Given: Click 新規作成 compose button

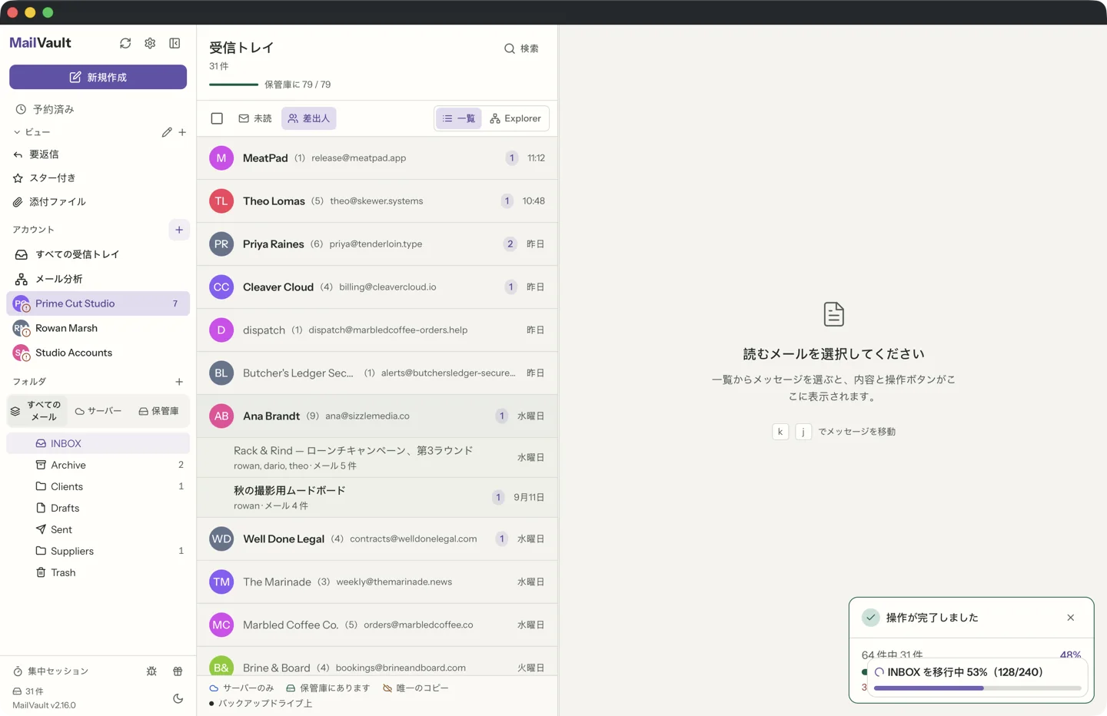Looking at the screenshot, I should 98,77.
